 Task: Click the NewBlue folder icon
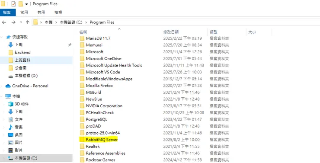click(x=82, y=99)
